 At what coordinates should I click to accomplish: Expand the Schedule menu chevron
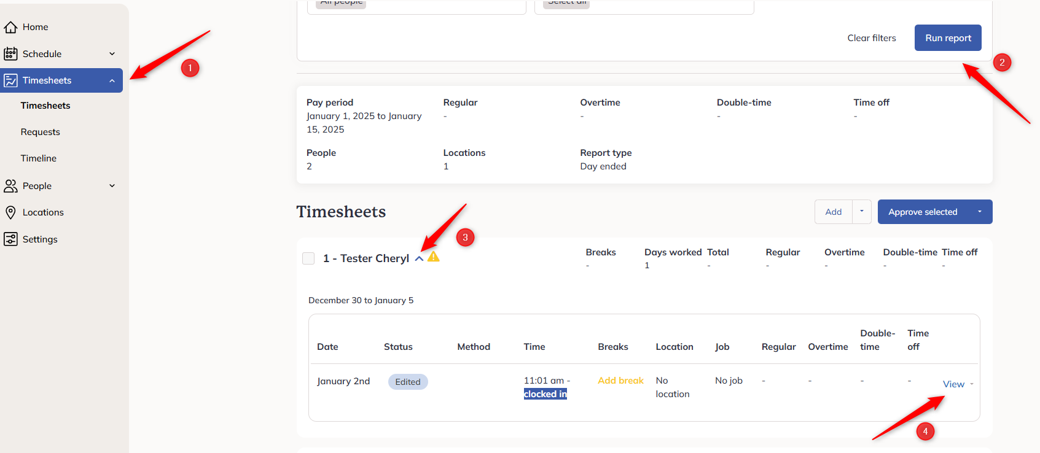click(x=112, y=54)
